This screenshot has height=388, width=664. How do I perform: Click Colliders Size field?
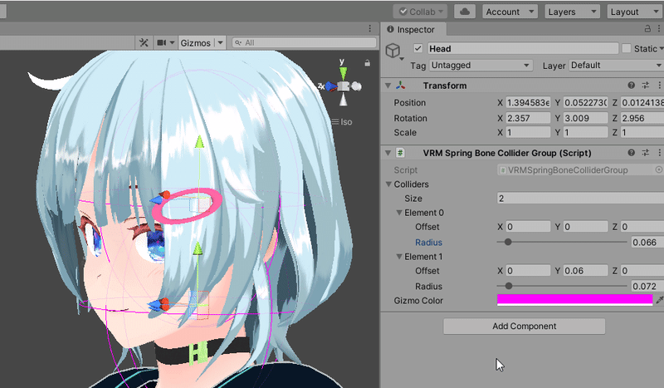(x=580, y=198)
